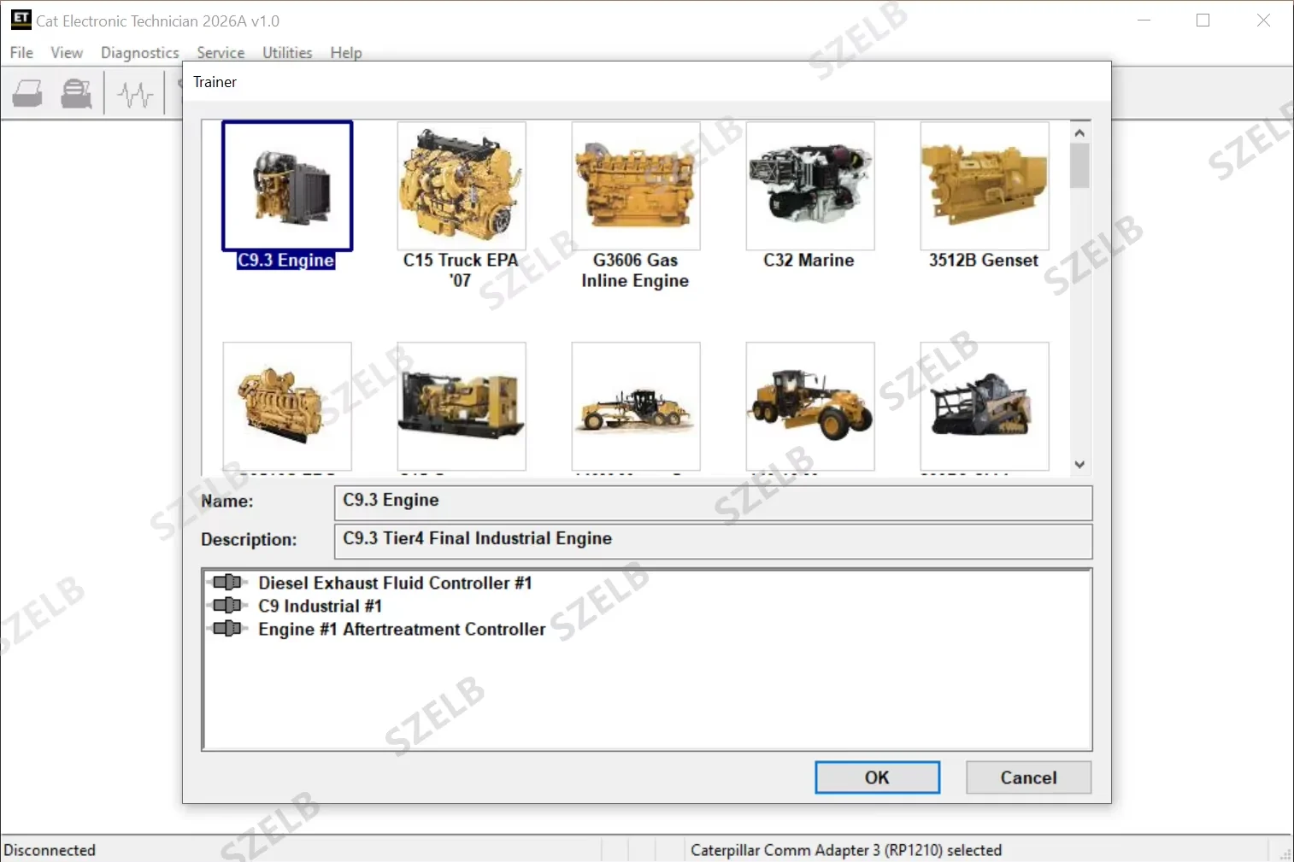Maximize the Cat Electronic Technician window

pos(1203,21)
